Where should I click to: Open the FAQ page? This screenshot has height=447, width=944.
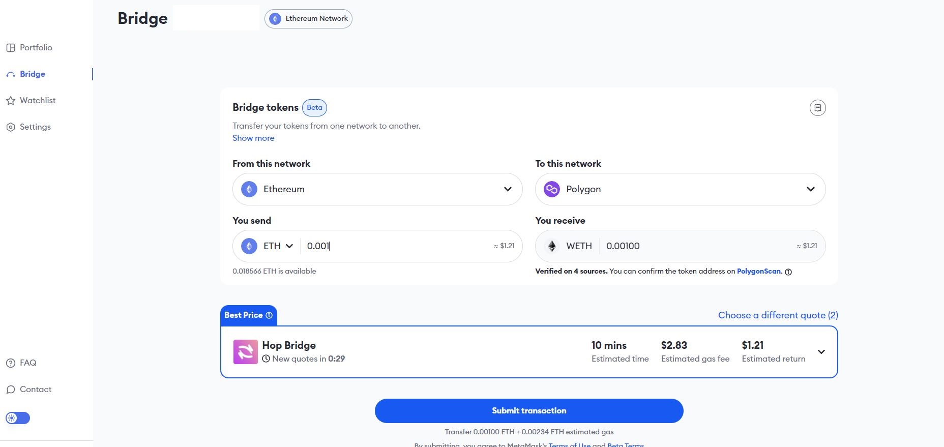point(21,363)
